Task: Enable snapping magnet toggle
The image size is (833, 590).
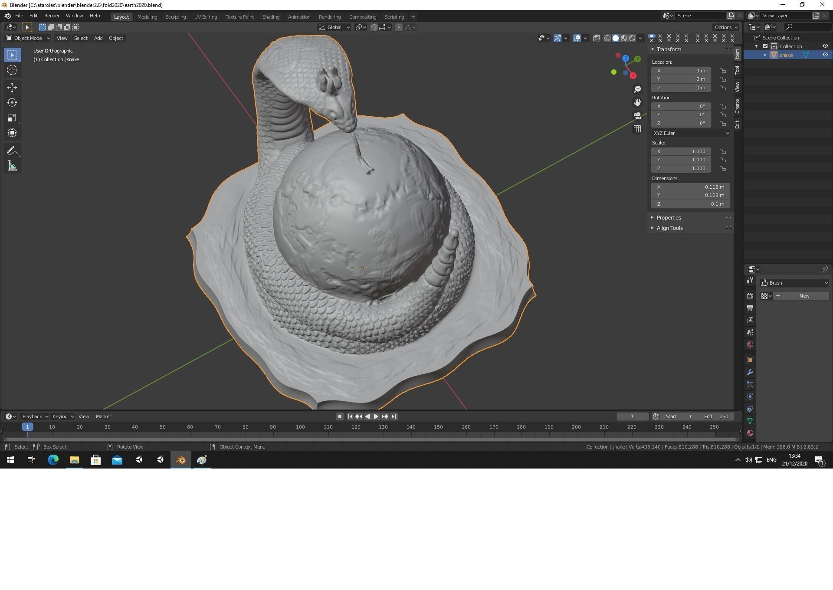Action: point(374,27)
